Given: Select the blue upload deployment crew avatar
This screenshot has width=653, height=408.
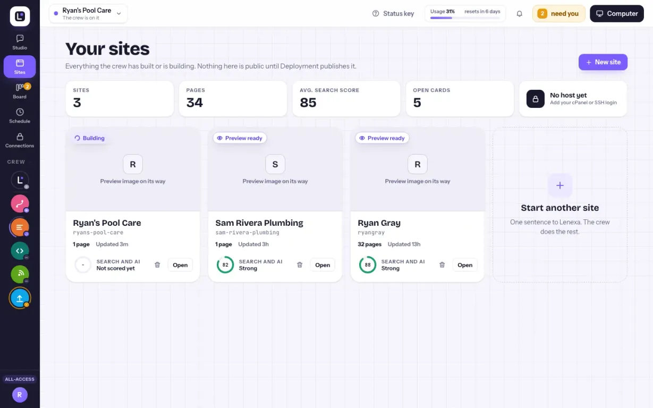Looking at the screenshot, I should 20,298.
